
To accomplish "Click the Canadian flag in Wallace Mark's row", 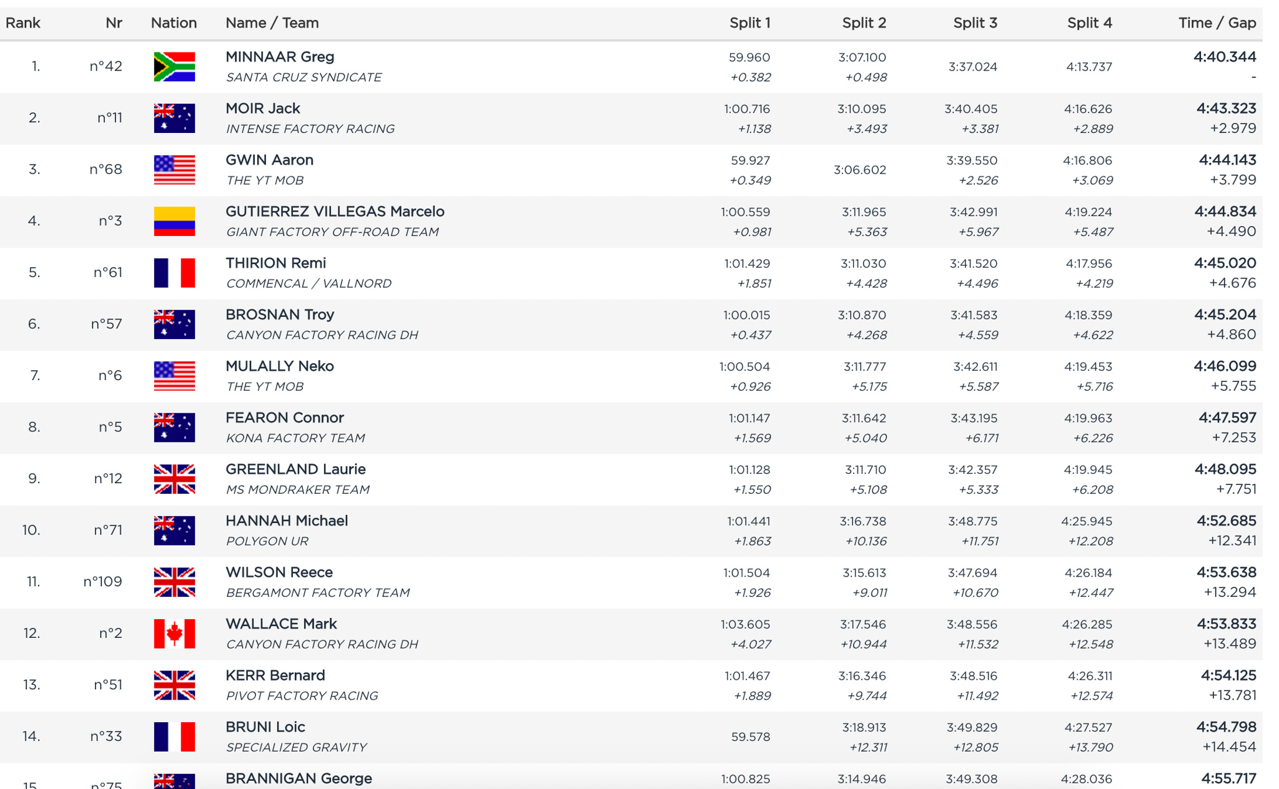I will pos(174,634).
